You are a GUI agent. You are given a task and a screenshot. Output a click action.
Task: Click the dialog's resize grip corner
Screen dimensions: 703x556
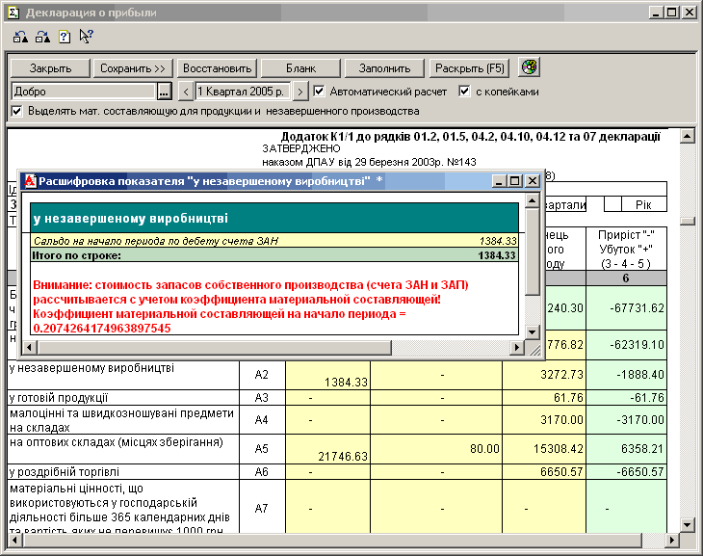(x=534, y=350)
